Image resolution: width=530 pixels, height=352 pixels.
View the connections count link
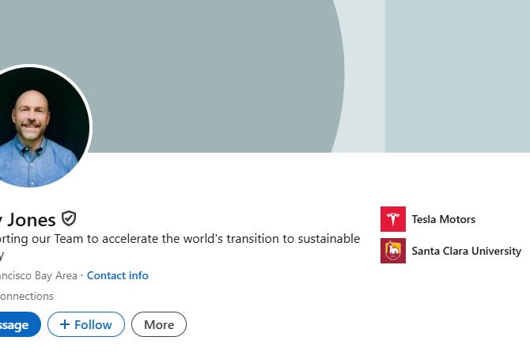(x=26, y=296)
